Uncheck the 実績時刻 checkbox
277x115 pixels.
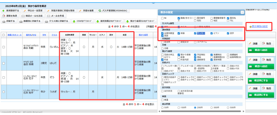click(212, 55)
